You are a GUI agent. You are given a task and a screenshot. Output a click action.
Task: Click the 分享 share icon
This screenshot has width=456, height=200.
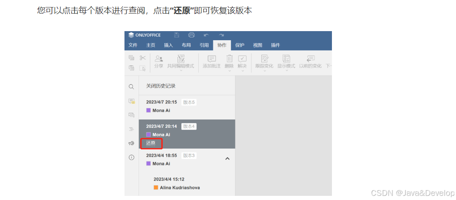(x=159, y=59)
